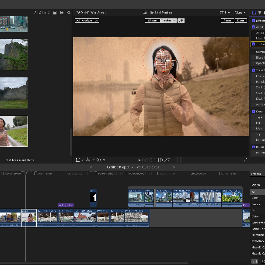This screenshot has width=265, height=265.
Task: Uncheck the Transform section checkbox
Action: pyautogui.click(x=253, y=70)
